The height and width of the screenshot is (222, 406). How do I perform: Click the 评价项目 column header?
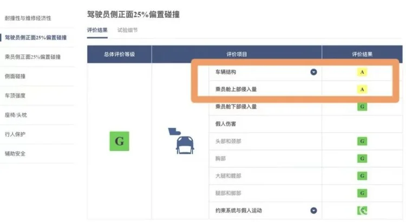click(x=237, y=54)
